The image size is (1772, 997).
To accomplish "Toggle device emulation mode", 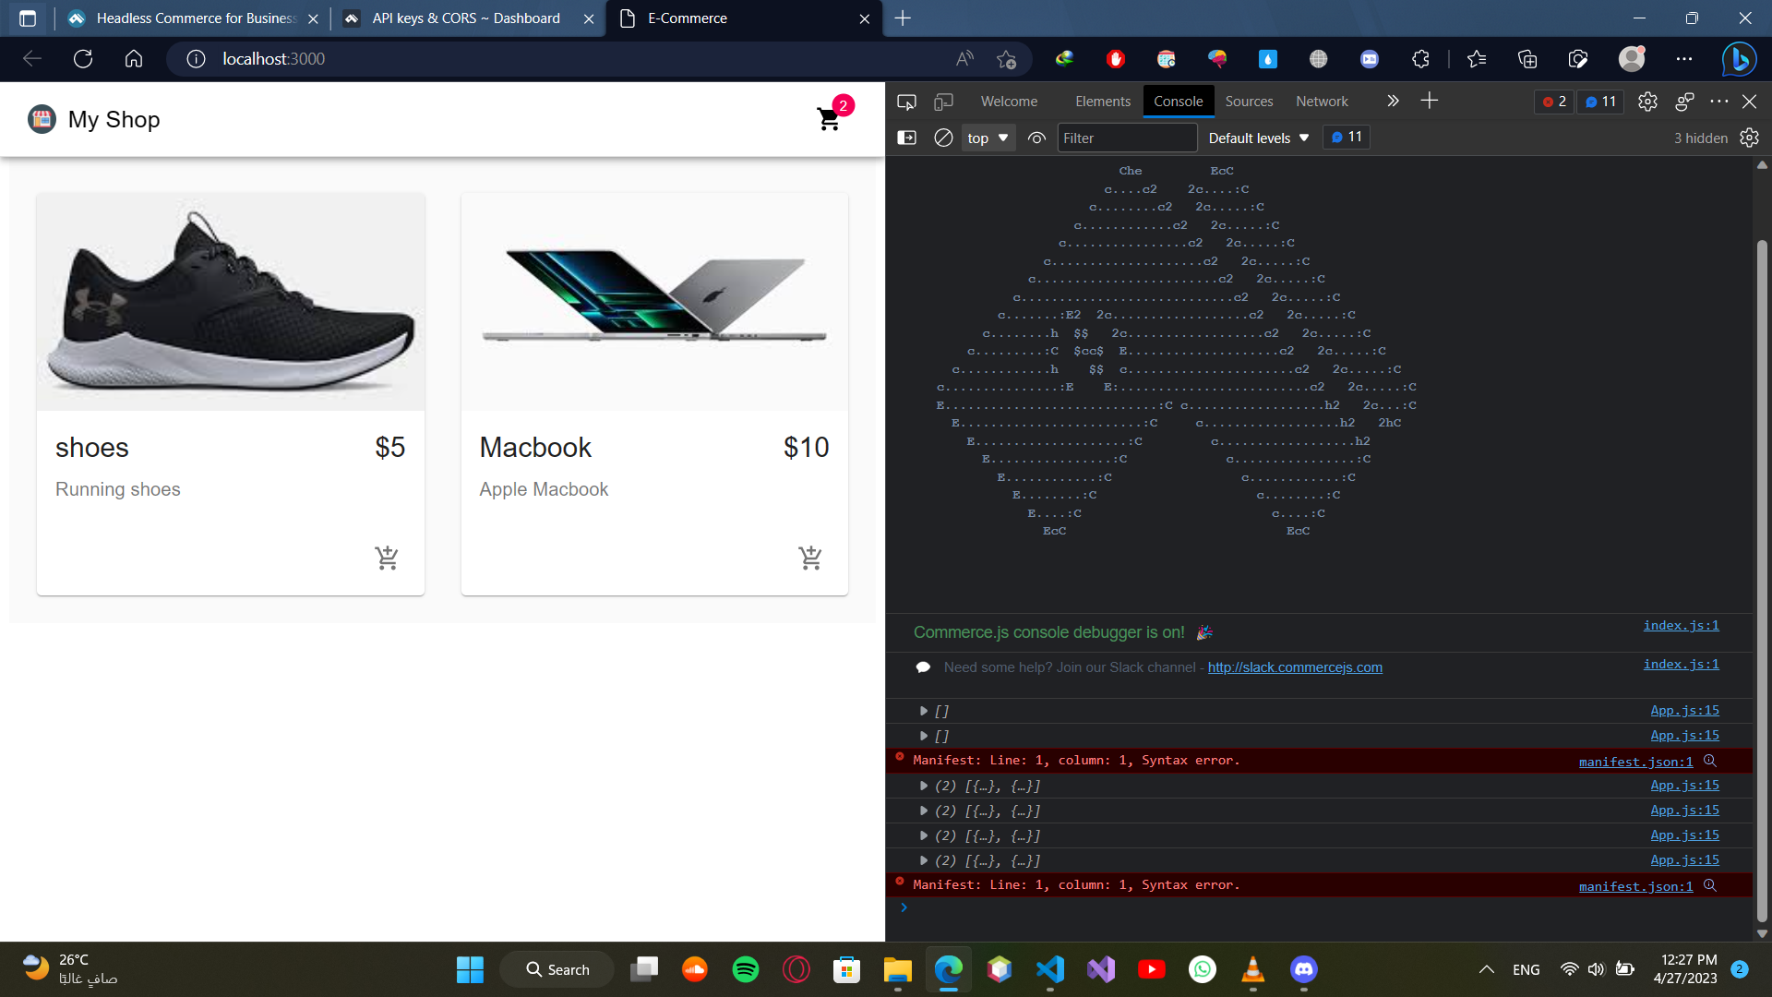I will coord(943,102).
